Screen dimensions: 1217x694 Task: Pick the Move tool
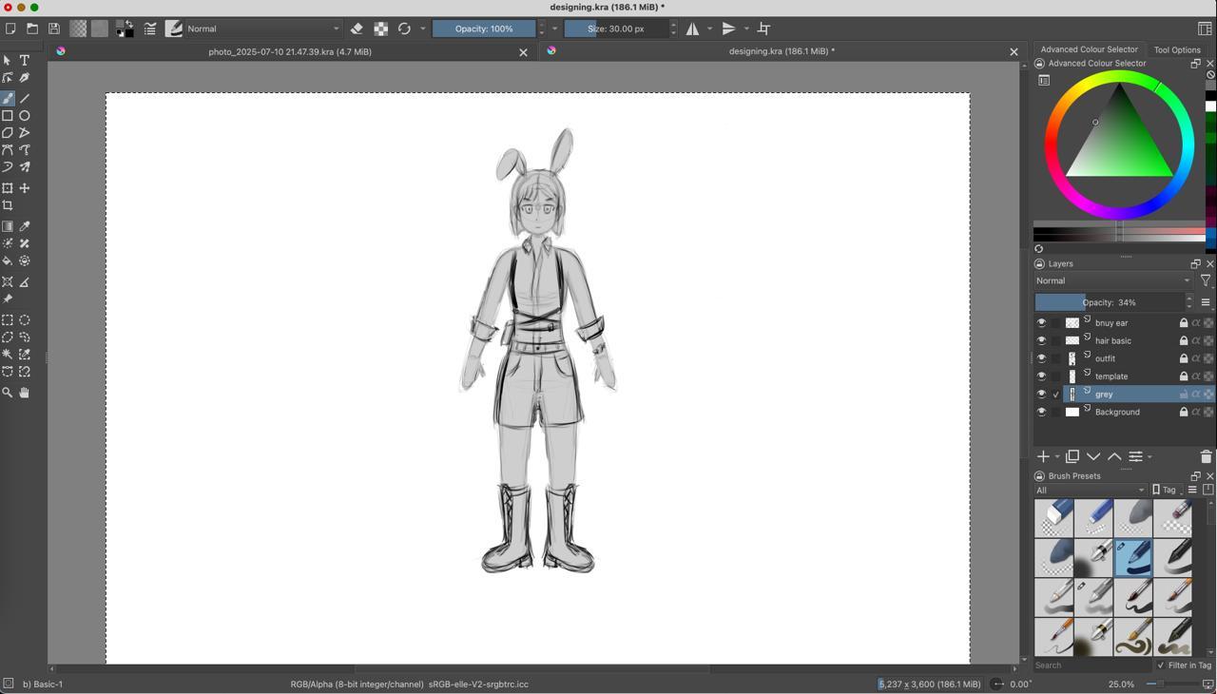[25, 188]
